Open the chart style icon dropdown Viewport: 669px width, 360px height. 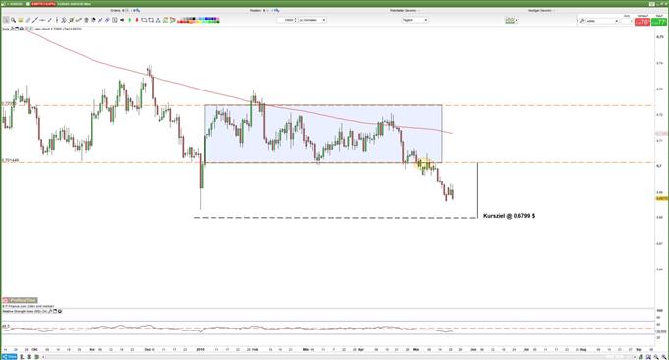(x=512, y=20)
